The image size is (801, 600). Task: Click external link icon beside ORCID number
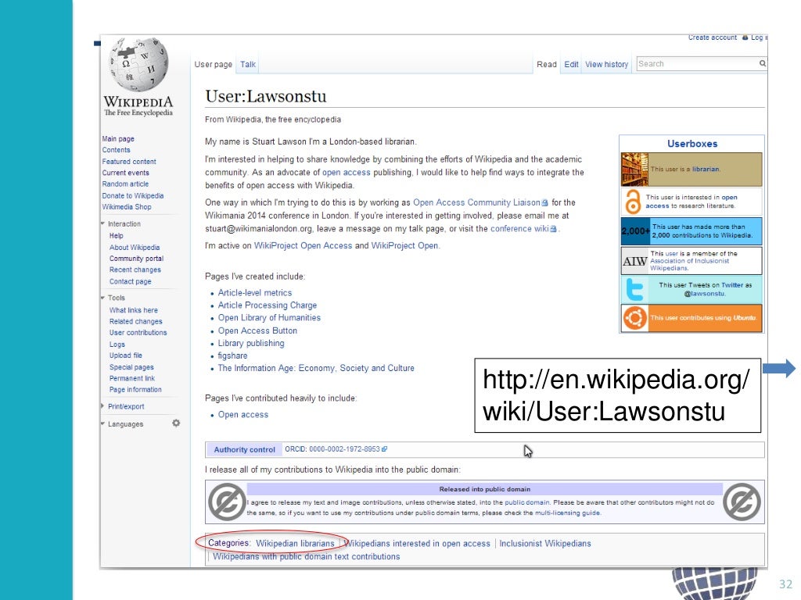(385, 449)
